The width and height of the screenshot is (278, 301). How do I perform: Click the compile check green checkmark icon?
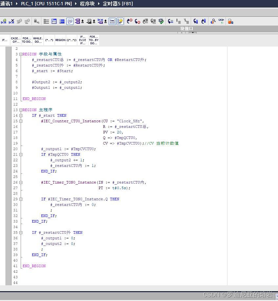pos(161,21)
